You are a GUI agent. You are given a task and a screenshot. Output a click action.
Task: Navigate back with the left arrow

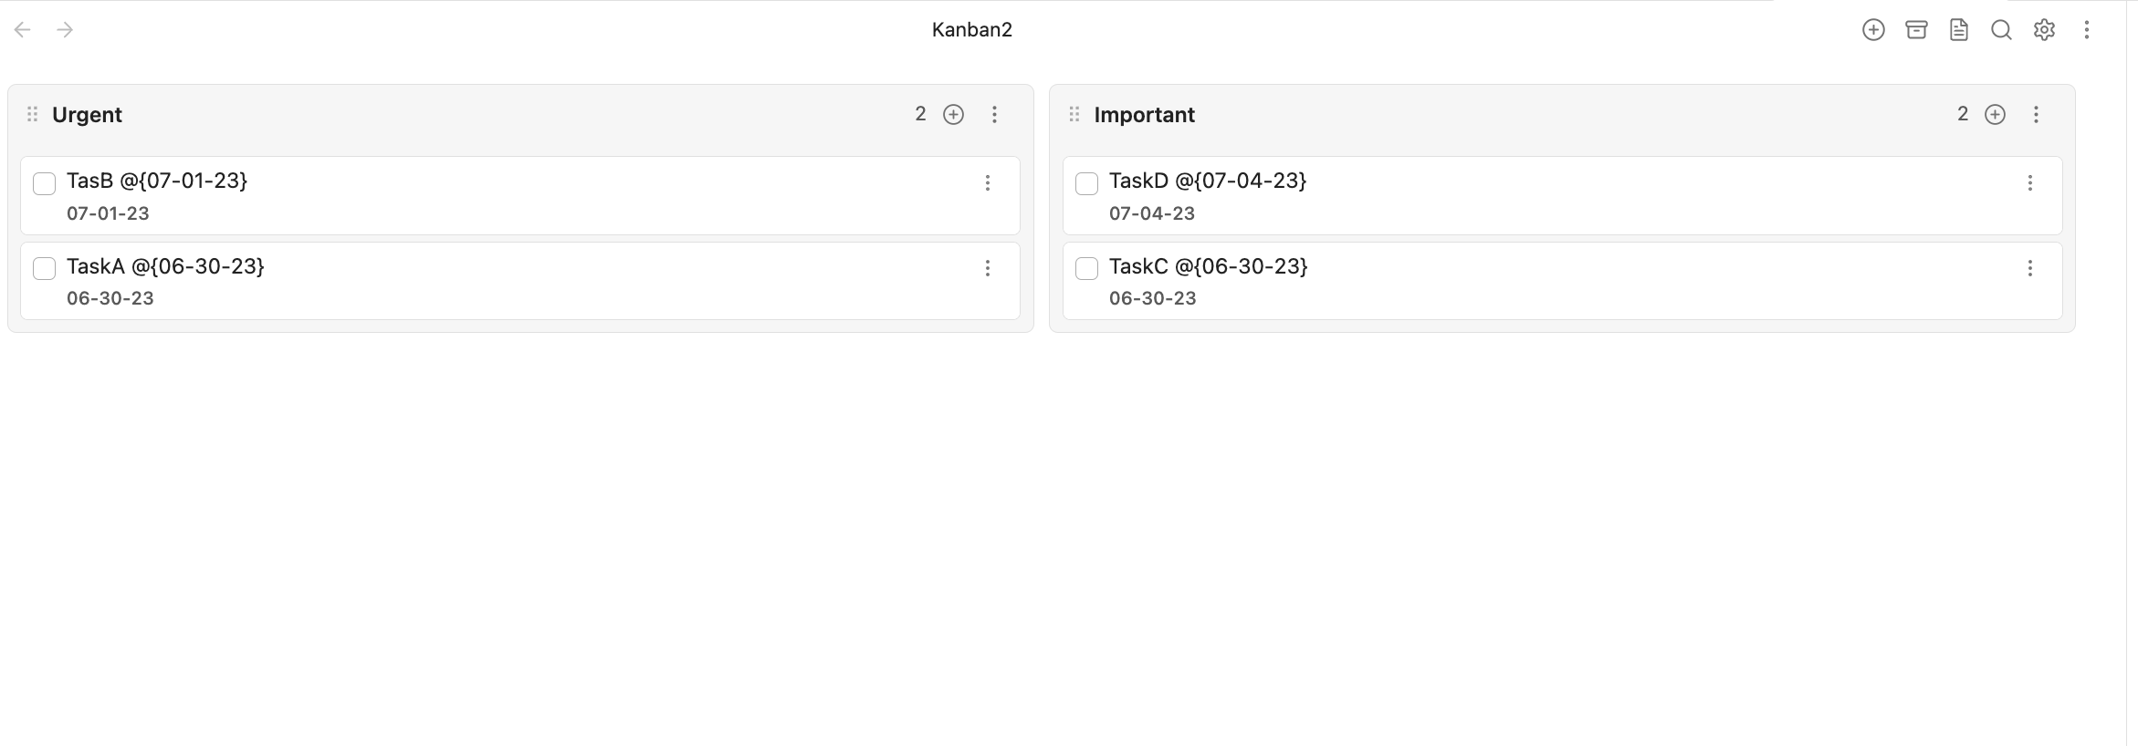23,30
